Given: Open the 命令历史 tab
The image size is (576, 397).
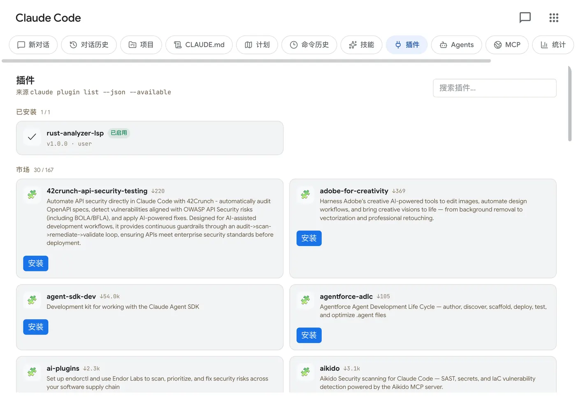Looking at the screenshot, I should tap(309, 45).
